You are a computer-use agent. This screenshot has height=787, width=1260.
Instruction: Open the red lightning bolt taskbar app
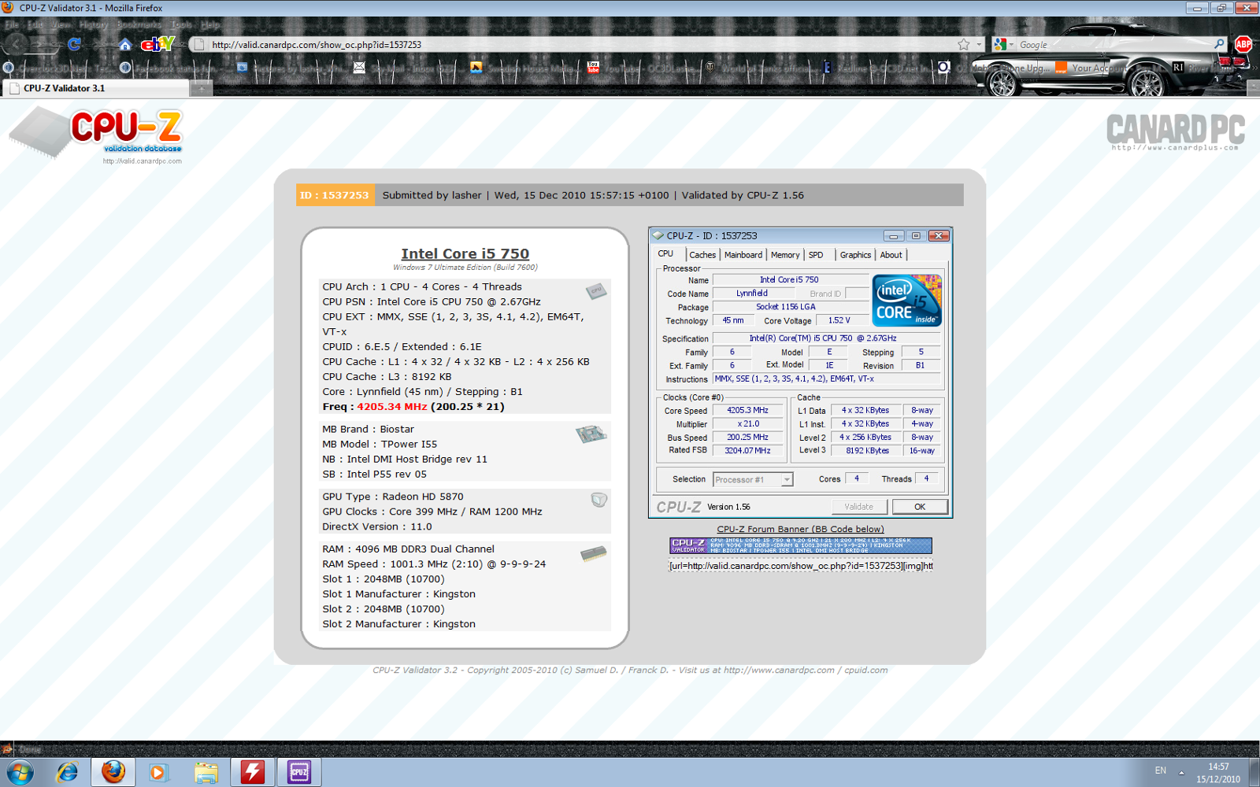click(252, 772)
